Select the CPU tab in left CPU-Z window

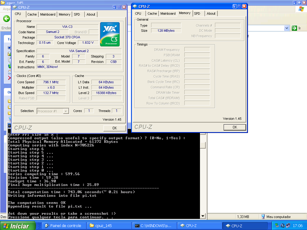(x=18, y=14)
